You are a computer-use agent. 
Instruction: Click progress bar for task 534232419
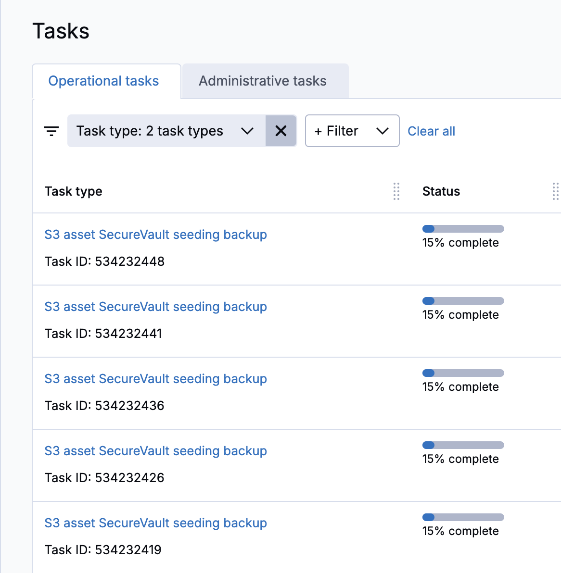[x=463, y=517]
